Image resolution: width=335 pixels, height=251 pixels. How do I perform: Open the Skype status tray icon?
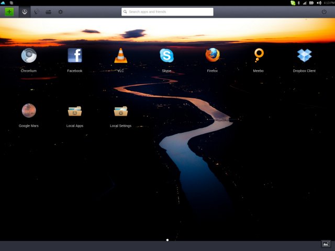(x=293, y=3)
